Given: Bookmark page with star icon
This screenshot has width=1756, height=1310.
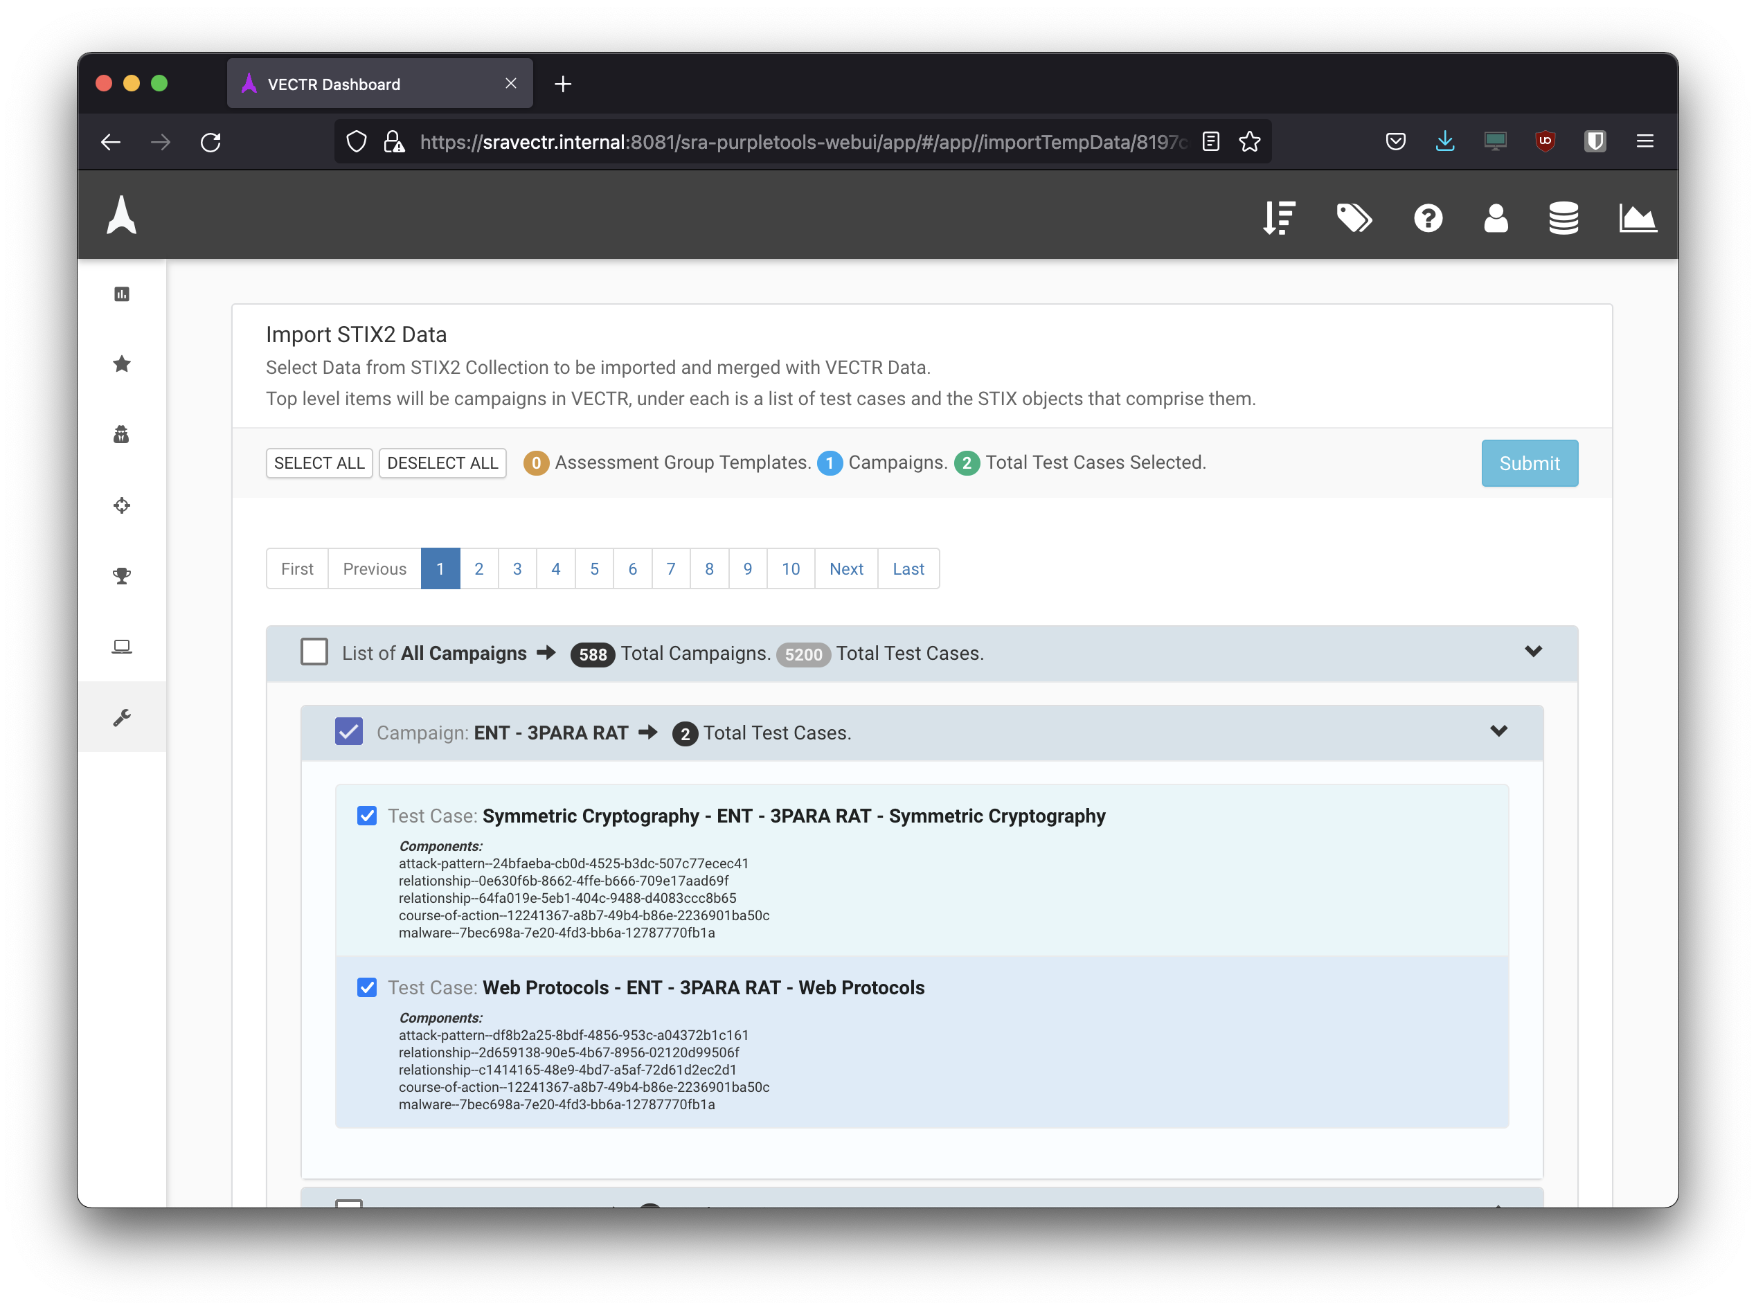Looking at the screenshot, I should pos(1249,142).
